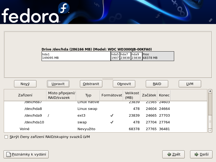Click the "Linux swap" type cell
The height and width of the screenshot is (162, 216).
coord(87,109)
